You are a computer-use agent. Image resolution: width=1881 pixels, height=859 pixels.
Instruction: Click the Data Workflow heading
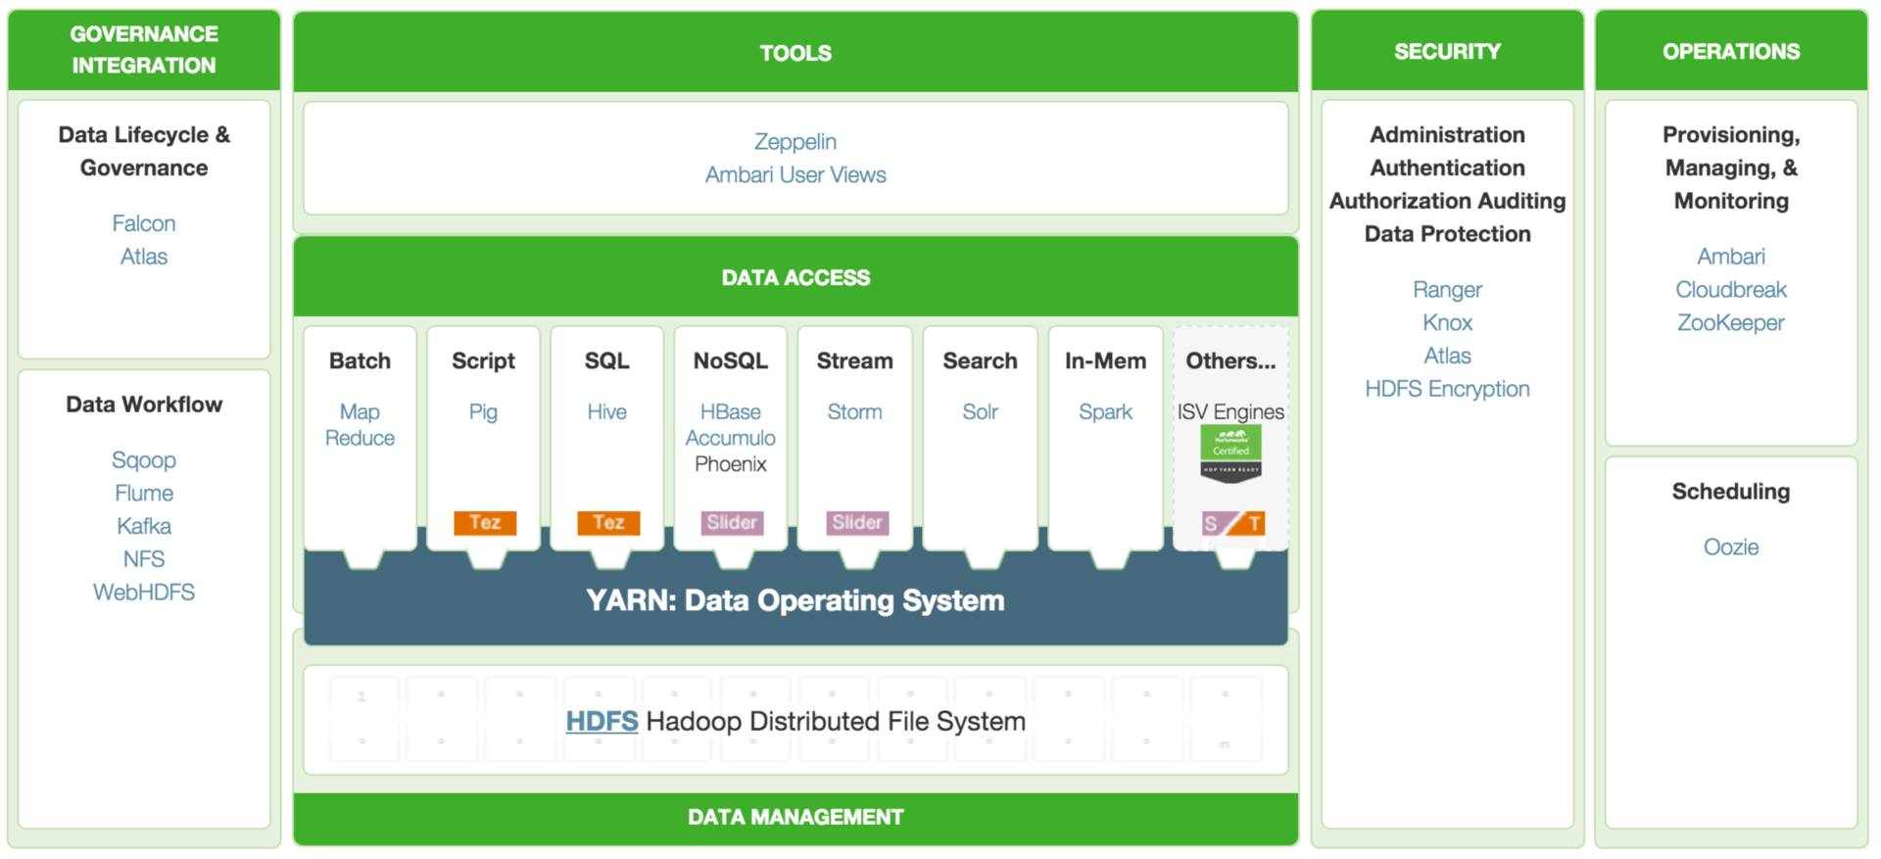tap(144, 405)
